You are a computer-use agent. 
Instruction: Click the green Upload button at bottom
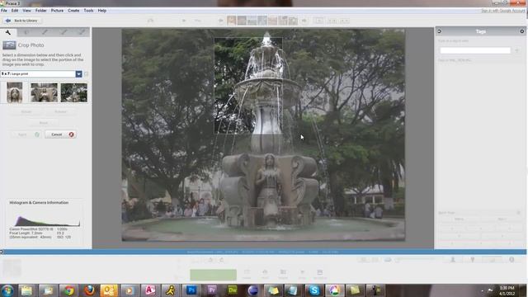click(213, 275)
